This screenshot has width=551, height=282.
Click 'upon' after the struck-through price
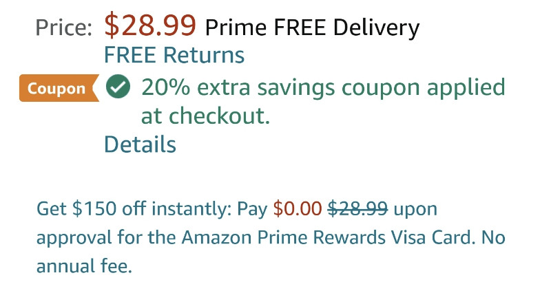pos(415,210)
